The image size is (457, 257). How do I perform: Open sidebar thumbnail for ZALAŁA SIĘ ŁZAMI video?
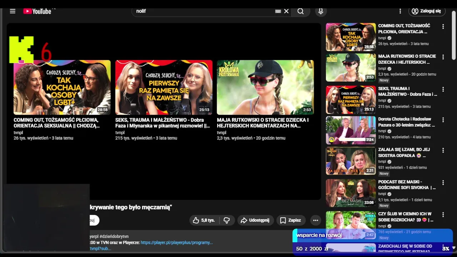(351, 161)
